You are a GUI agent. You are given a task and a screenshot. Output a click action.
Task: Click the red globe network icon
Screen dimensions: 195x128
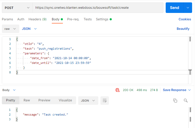118,90
